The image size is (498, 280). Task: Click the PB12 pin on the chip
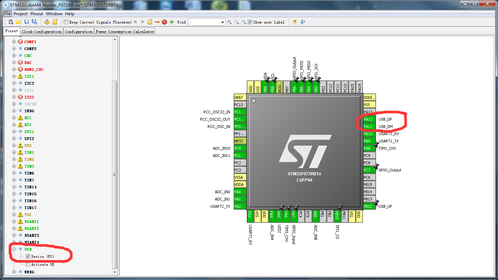[369, 206]
